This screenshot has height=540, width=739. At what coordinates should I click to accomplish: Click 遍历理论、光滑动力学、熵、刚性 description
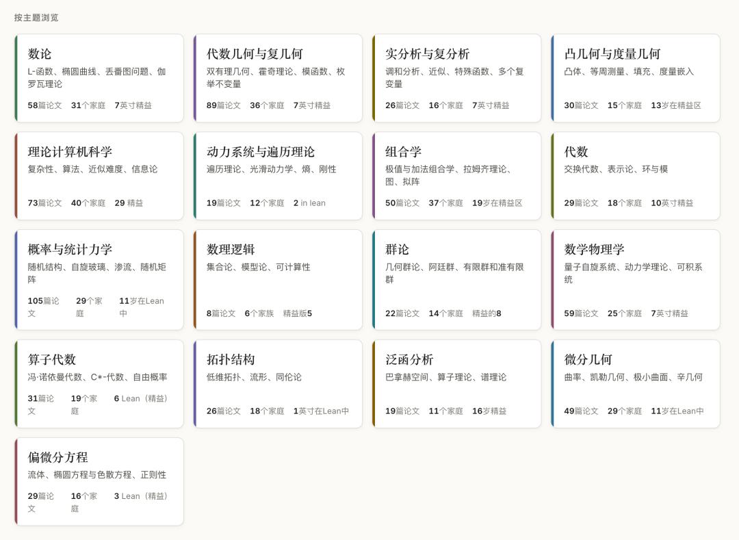tap(272, 169)
